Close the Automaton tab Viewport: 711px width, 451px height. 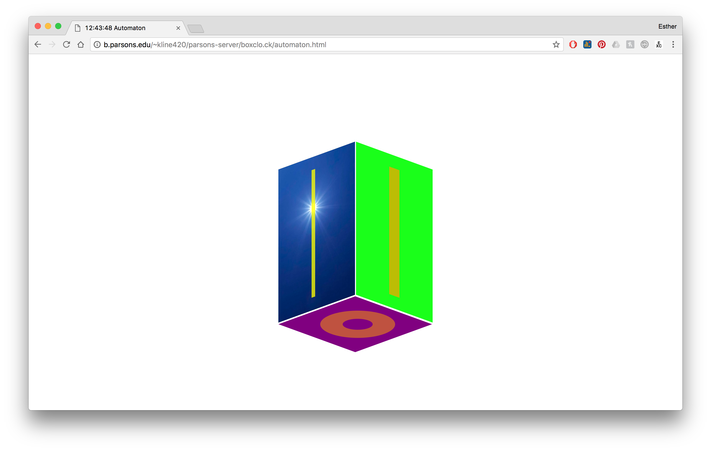point(178,28)
